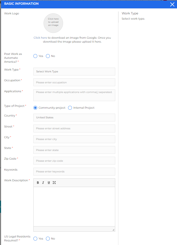Toggle Italic formatting in Work Description editor
Screen dimensions: 177x245
(x=43, y=183)
